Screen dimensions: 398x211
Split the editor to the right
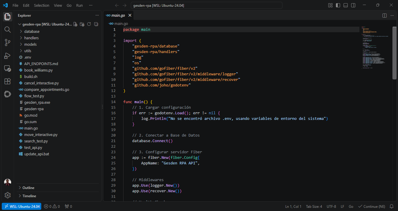pyautogui.click(x=385, y=16)
